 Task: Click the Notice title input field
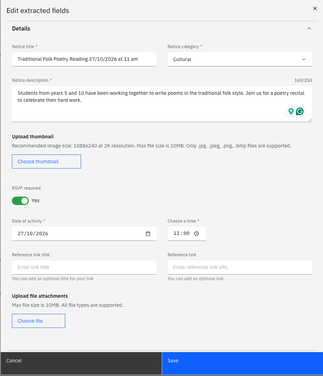pos(84,59)
